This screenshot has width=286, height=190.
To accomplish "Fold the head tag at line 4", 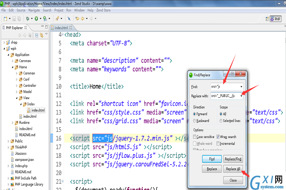I will 62,34.
